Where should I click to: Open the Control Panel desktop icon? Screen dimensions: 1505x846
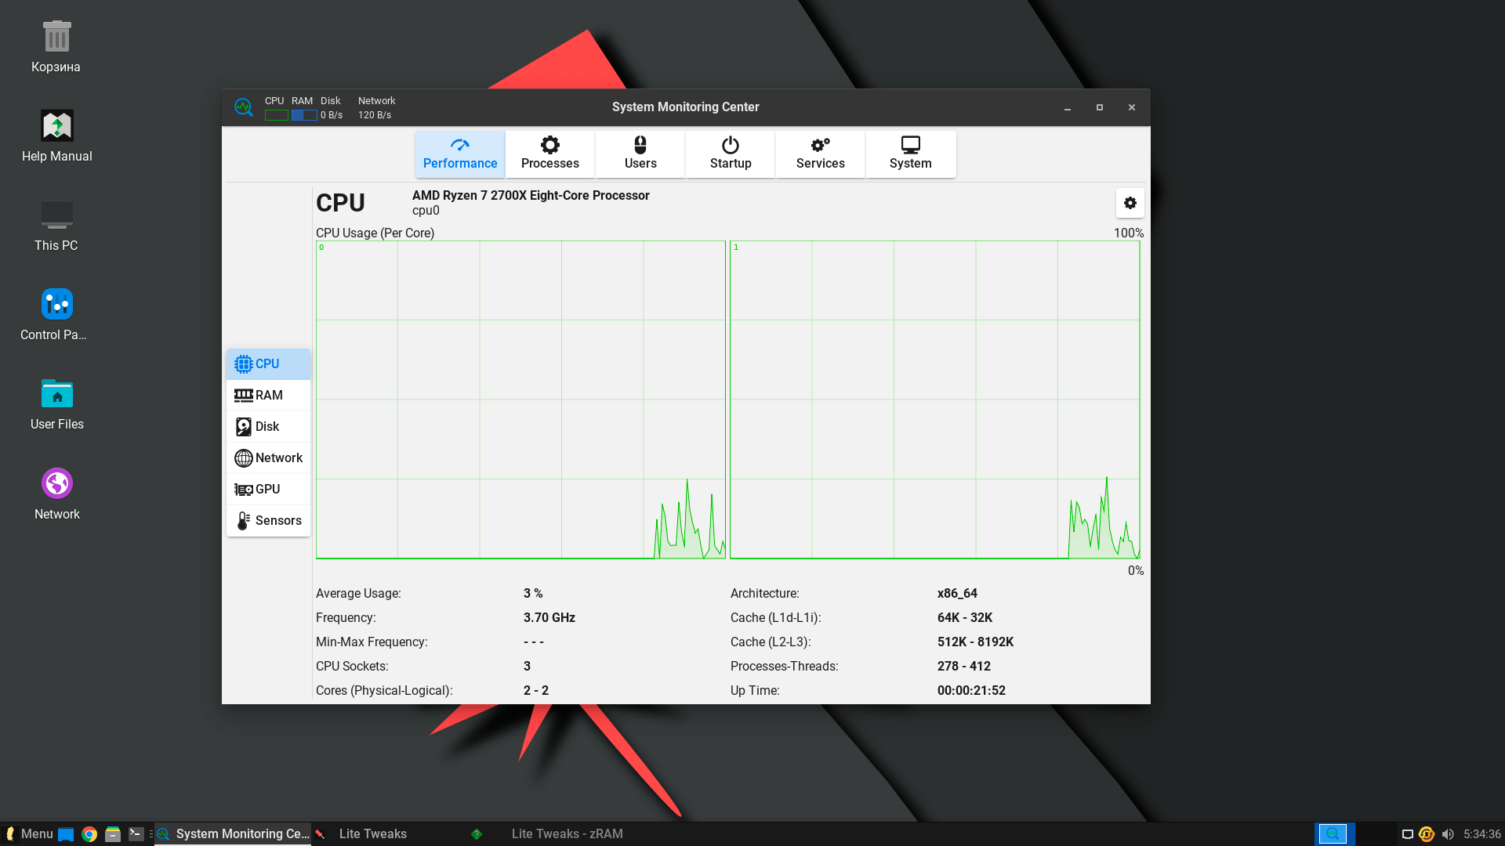[x=56, y=313]
